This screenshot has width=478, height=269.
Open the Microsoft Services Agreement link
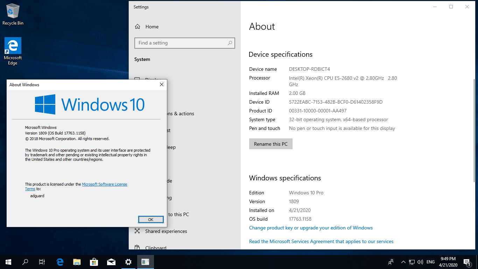[x=321, y=241]
